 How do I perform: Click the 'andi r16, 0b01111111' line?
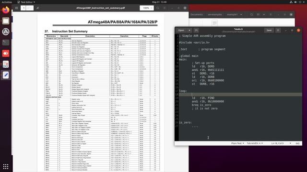click(x=208, y=70)
